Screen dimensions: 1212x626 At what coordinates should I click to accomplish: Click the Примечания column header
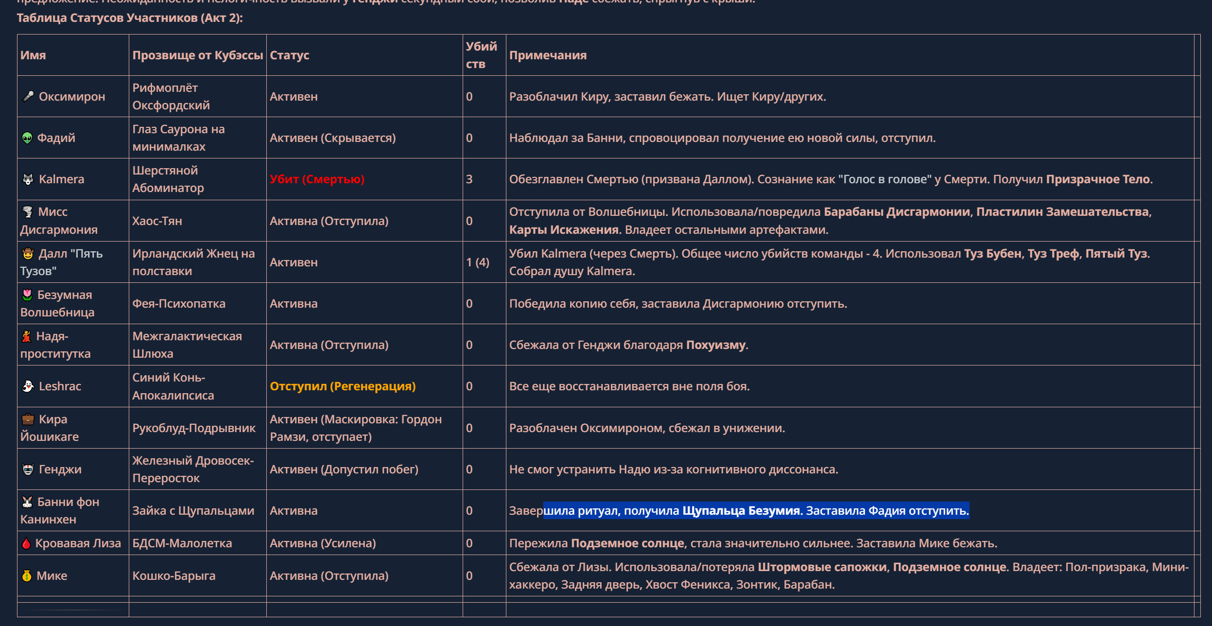[x=548, y=55]
